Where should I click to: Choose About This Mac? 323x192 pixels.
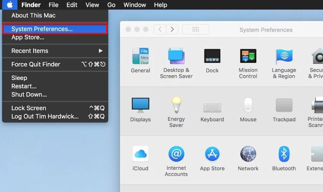pyautogui.click(x=55, y=15)
